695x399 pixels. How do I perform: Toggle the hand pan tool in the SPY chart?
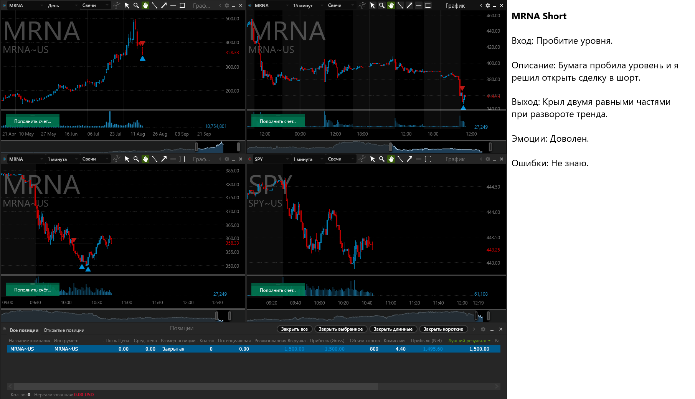pyautogui.click(x=391, y=159)
